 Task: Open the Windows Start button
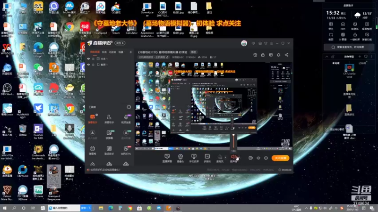(4, 208)
